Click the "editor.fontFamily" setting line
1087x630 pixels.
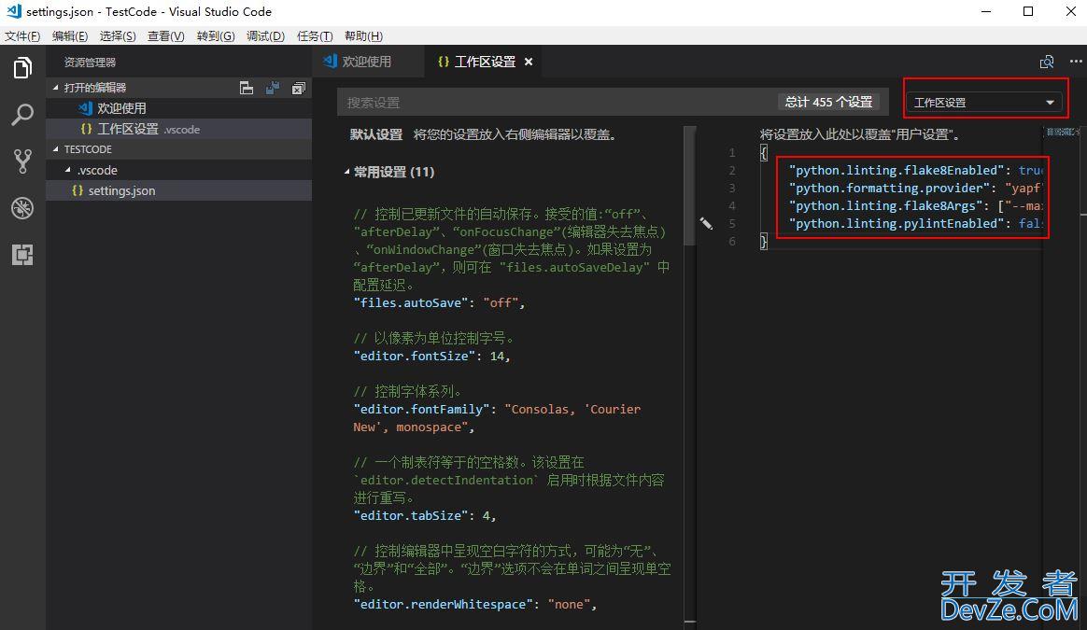[x=497, y=418]
